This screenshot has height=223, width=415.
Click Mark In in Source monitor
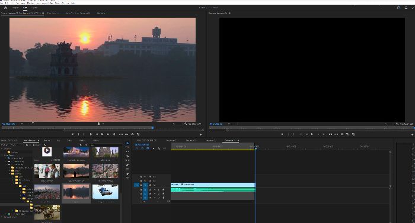click(78, 134)
